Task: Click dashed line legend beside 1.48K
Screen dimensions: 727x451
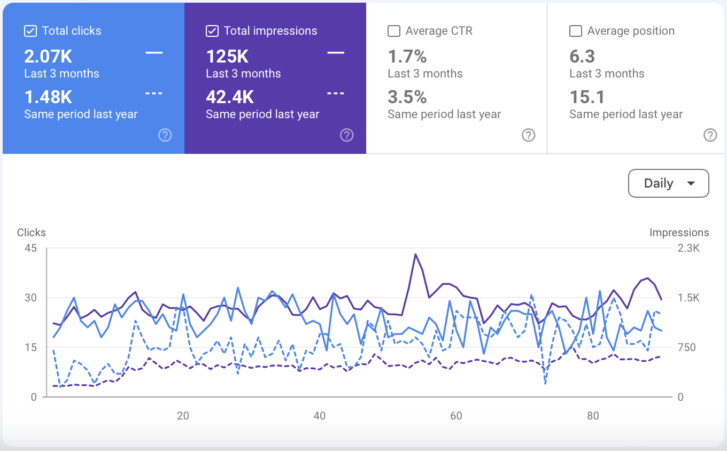Action: 154,94
